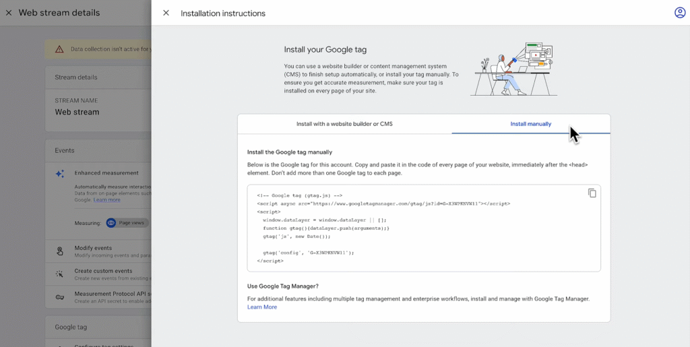
Task: Click 'Install the Google tag manually' heading
Action: [x=290, y=152]
